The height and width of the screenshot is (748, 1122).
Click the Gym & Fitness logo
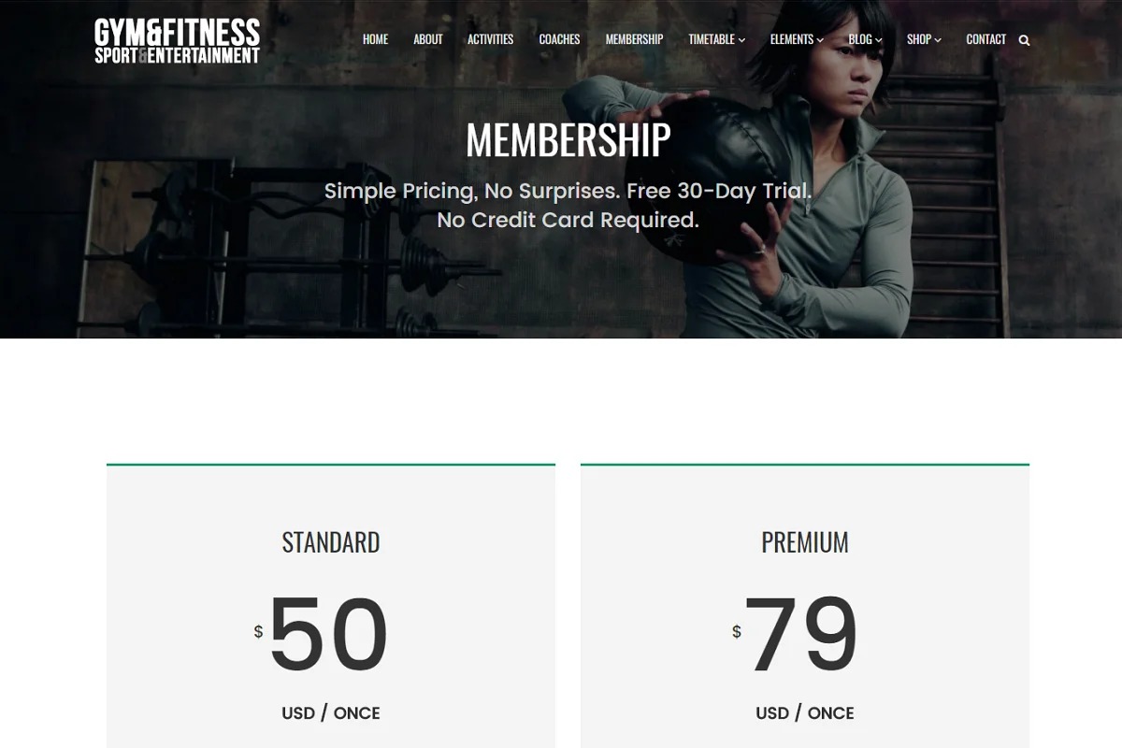coord(177,41)
